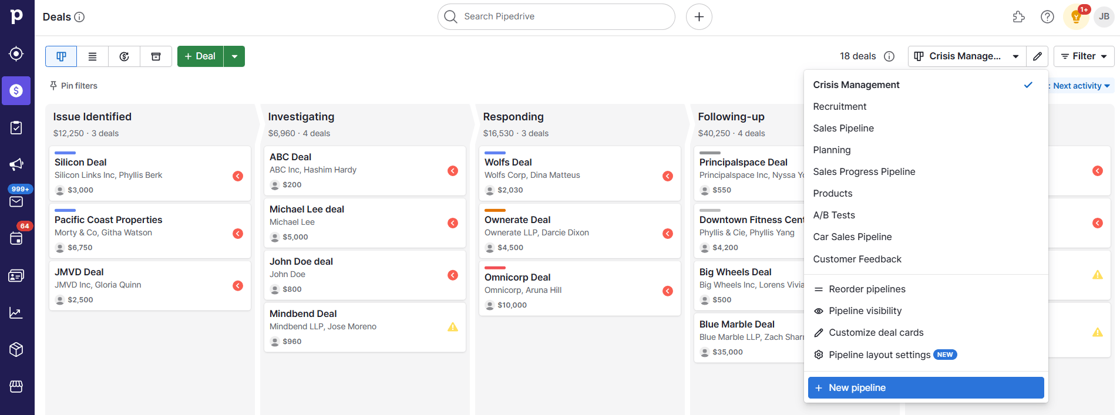
Task: Expand the Deal button dropdown arrow
Action: (x=234, y=56)
